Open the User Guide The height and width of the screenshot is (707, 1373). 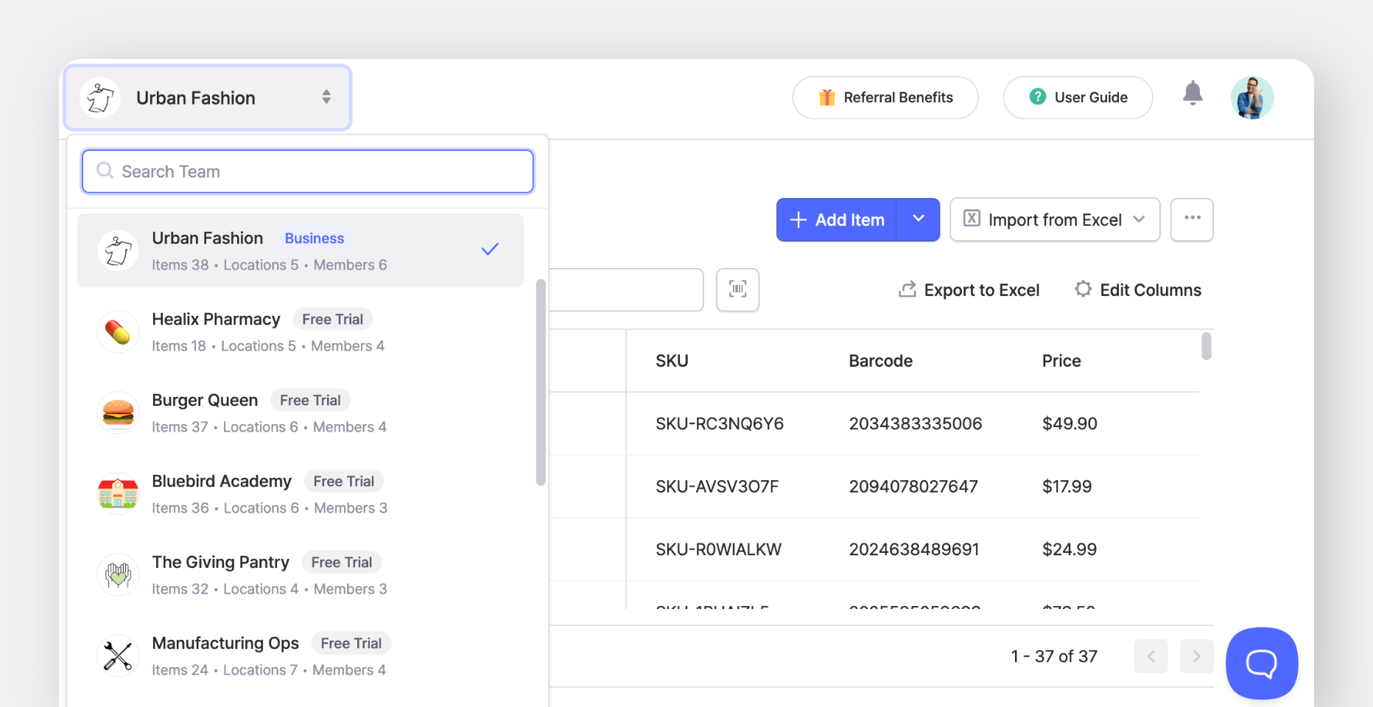point(1078,96)
